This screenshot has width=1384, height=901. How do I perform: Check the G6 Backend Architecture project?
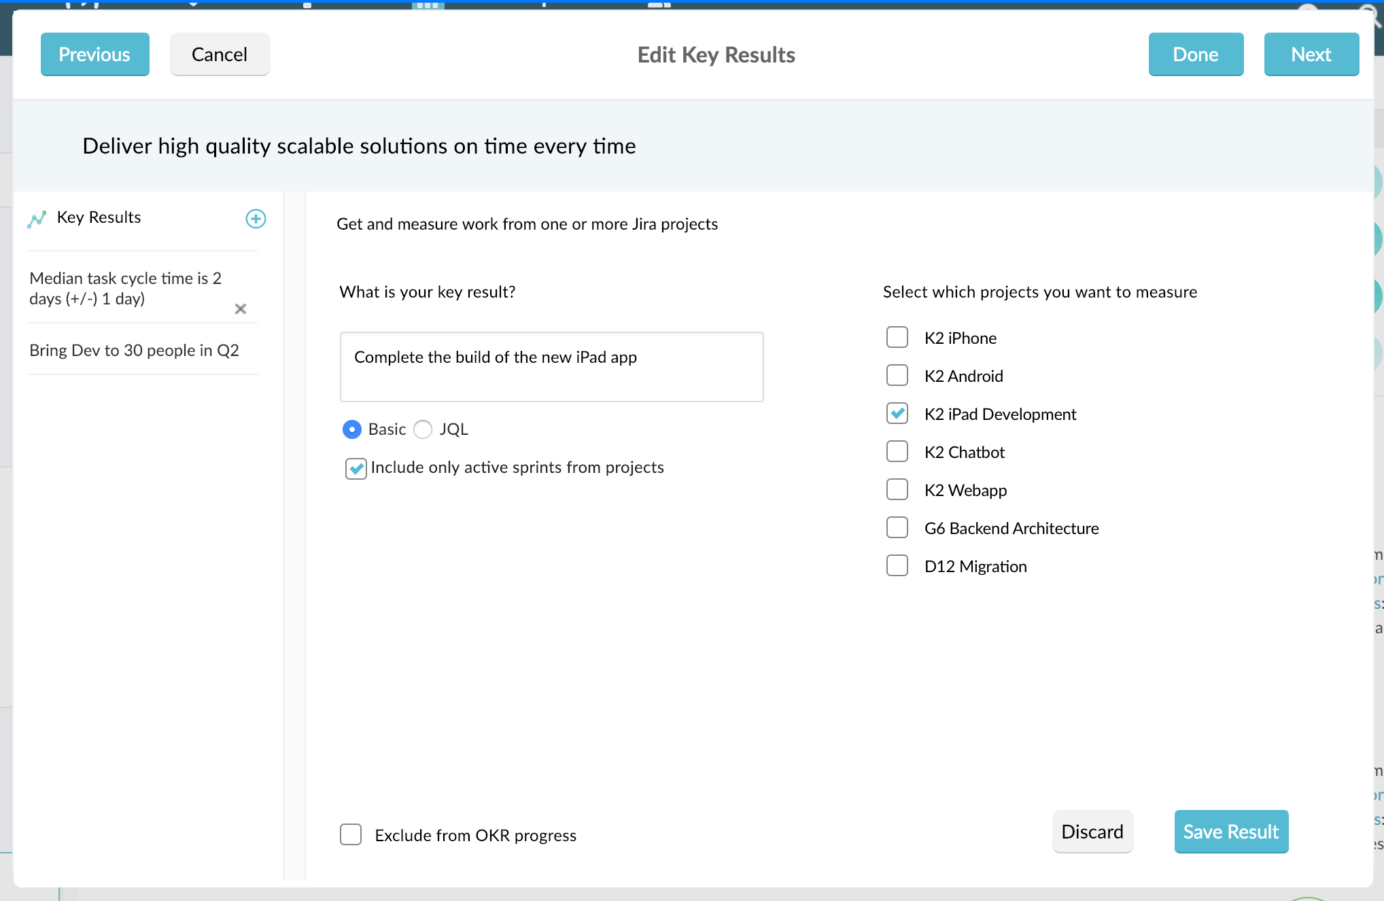pyautogui.click(x=897, y=528)
